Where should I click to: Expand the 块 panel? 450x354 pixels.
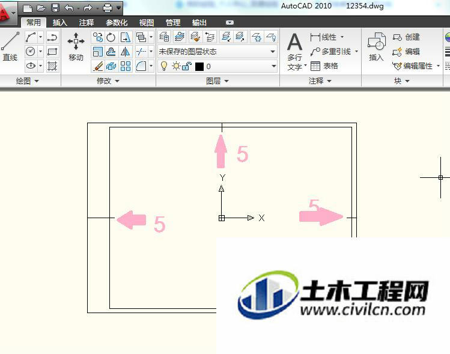[401, 81]
